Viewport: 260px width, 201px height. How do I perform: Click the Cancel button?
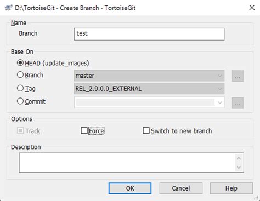[x=181, y=188]
